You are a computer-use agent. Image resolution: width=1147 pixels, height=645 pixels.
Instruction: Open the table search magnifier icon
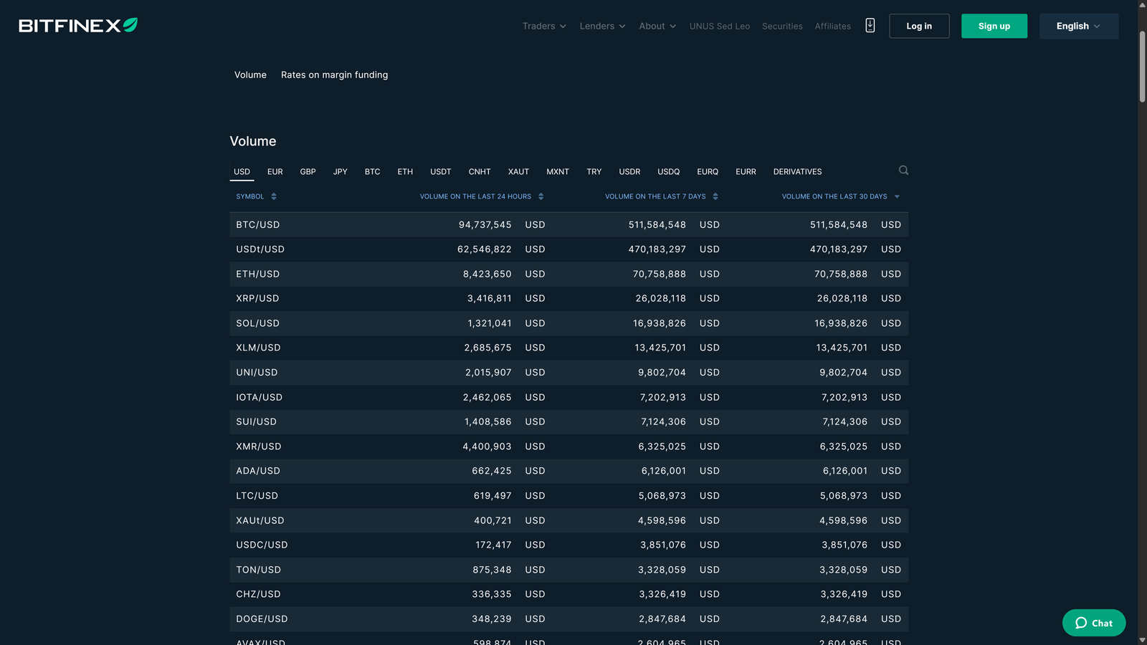[903, 171]
